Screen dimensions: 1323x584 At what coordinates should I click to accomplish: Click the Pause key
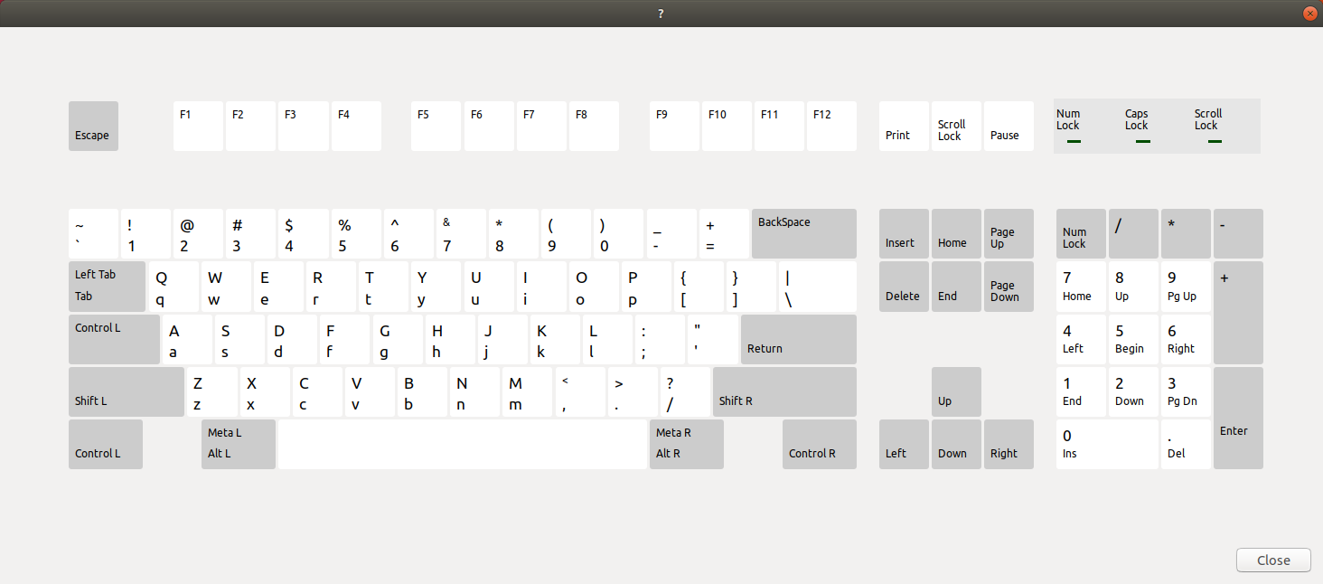pyautogui.click(x=1009, y=126)
